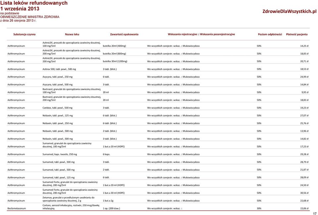Viewport: 318px width, 215px height.
Task: Select 'Nobaxin, tabl. powl., 125 mg'
Action: (x=58, y=115)
